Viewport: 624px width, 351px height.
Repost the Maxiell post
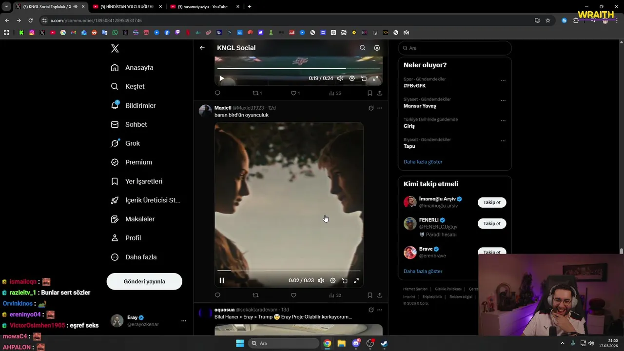pos(255,295)
